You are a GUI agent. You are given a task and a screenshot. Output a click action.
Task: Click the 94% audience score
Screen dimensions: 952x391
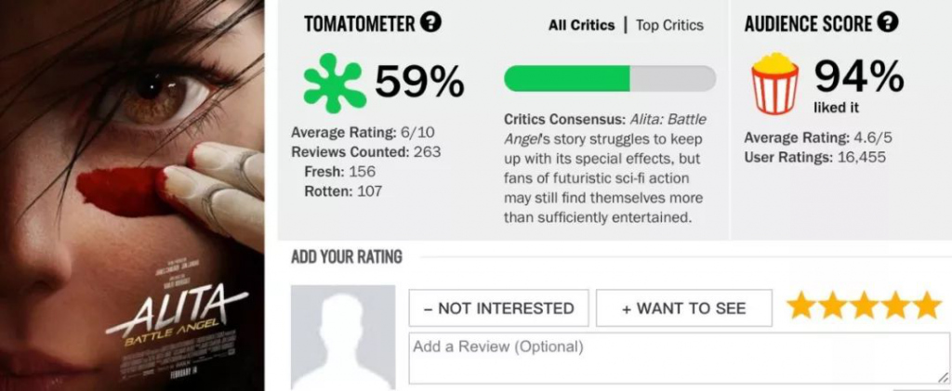click(858, 76)
